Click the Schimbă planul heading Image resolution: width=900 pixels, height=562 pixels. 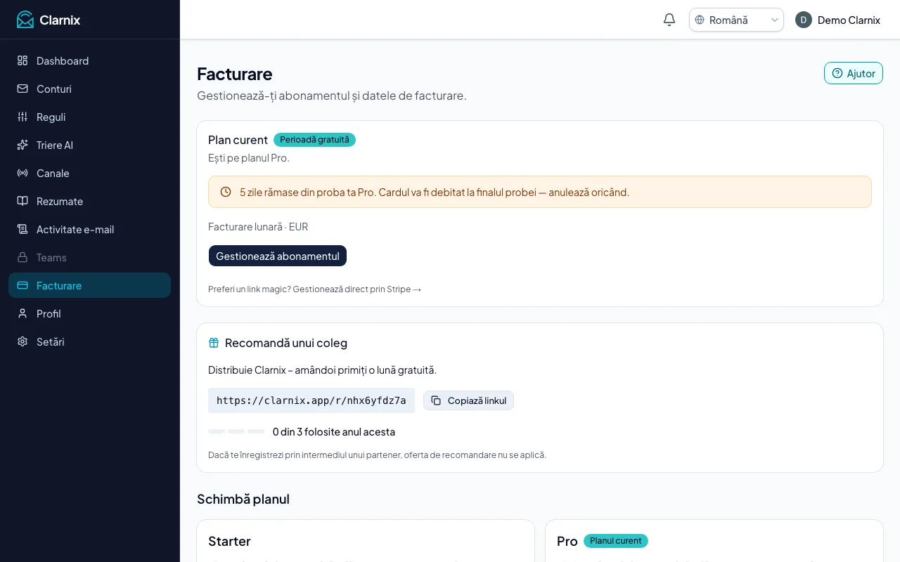click(243, 499)
